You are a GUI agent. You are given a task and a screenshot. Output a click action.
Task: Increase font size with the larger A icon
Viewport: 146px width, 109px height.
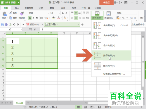[x=63, y=13]
